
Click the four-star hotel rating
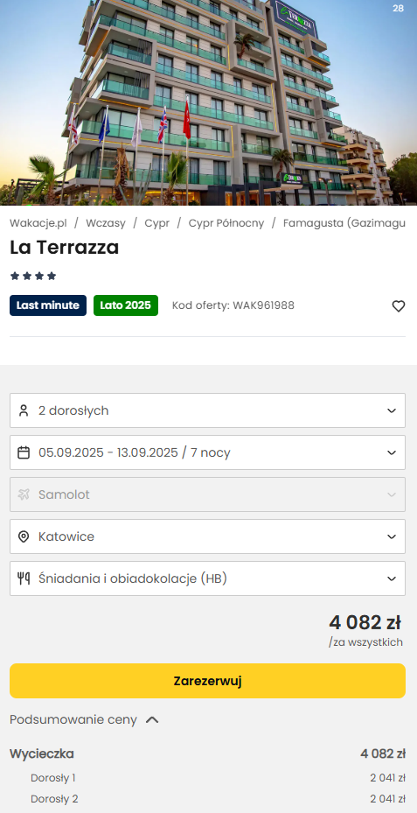[33, 276]
